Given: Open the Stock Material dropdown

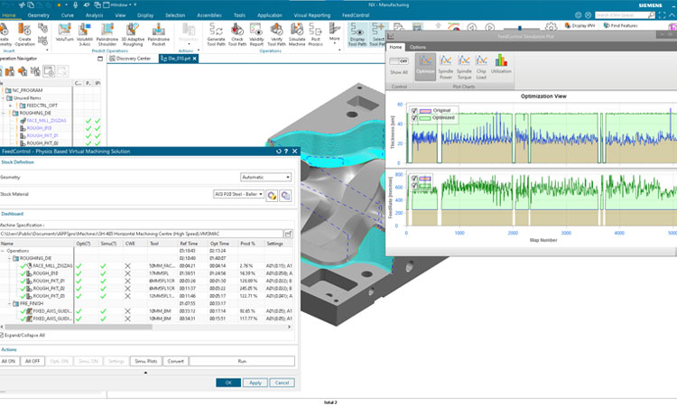Looking at the screenshot, I should tap(237, 195).
